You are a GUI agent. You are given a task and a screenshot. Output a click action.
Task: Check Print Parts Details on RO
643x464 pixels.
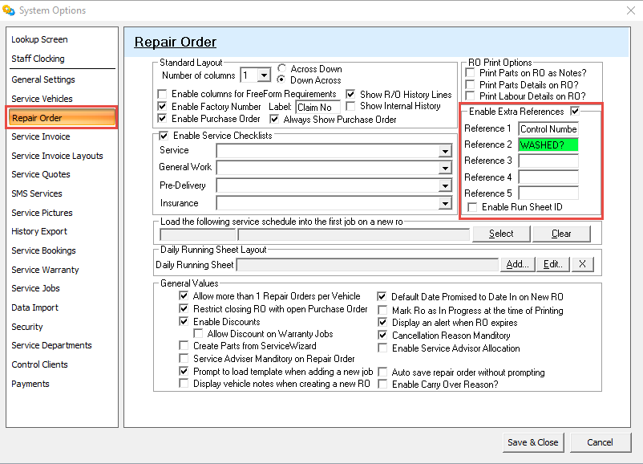click(x=471, y=85)
